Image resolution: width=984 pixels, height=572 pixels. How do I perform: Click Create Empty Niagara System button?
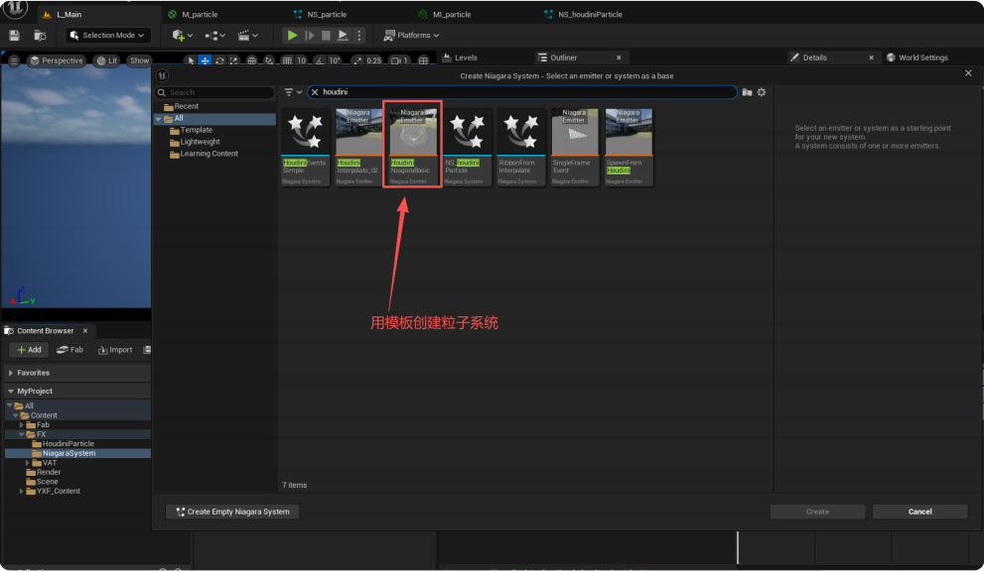tap(232, 512)
